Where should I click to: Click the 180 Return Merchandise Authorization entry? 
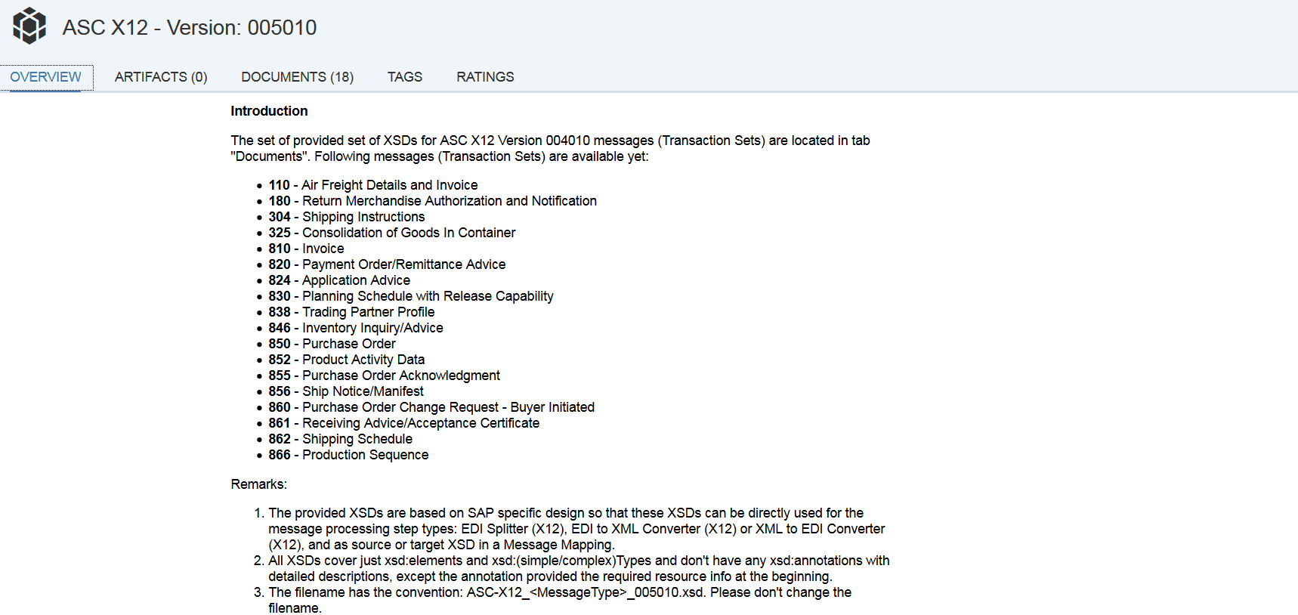(432, 201)
